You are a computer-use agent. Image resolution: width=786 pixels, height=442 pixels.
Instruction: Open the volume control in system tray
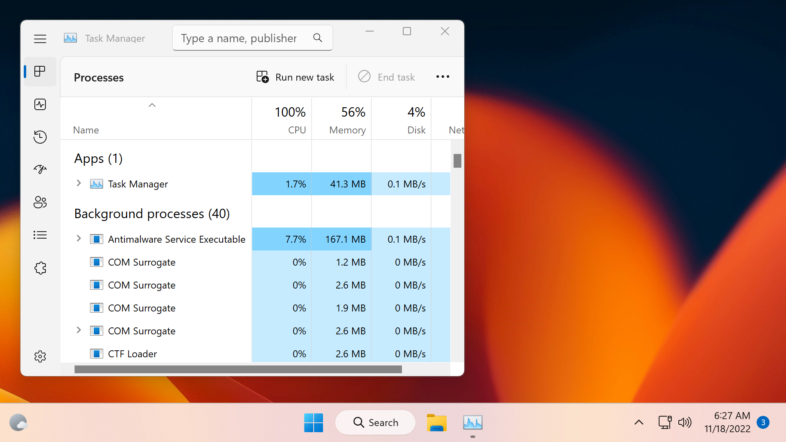click(x=684, y=422)
